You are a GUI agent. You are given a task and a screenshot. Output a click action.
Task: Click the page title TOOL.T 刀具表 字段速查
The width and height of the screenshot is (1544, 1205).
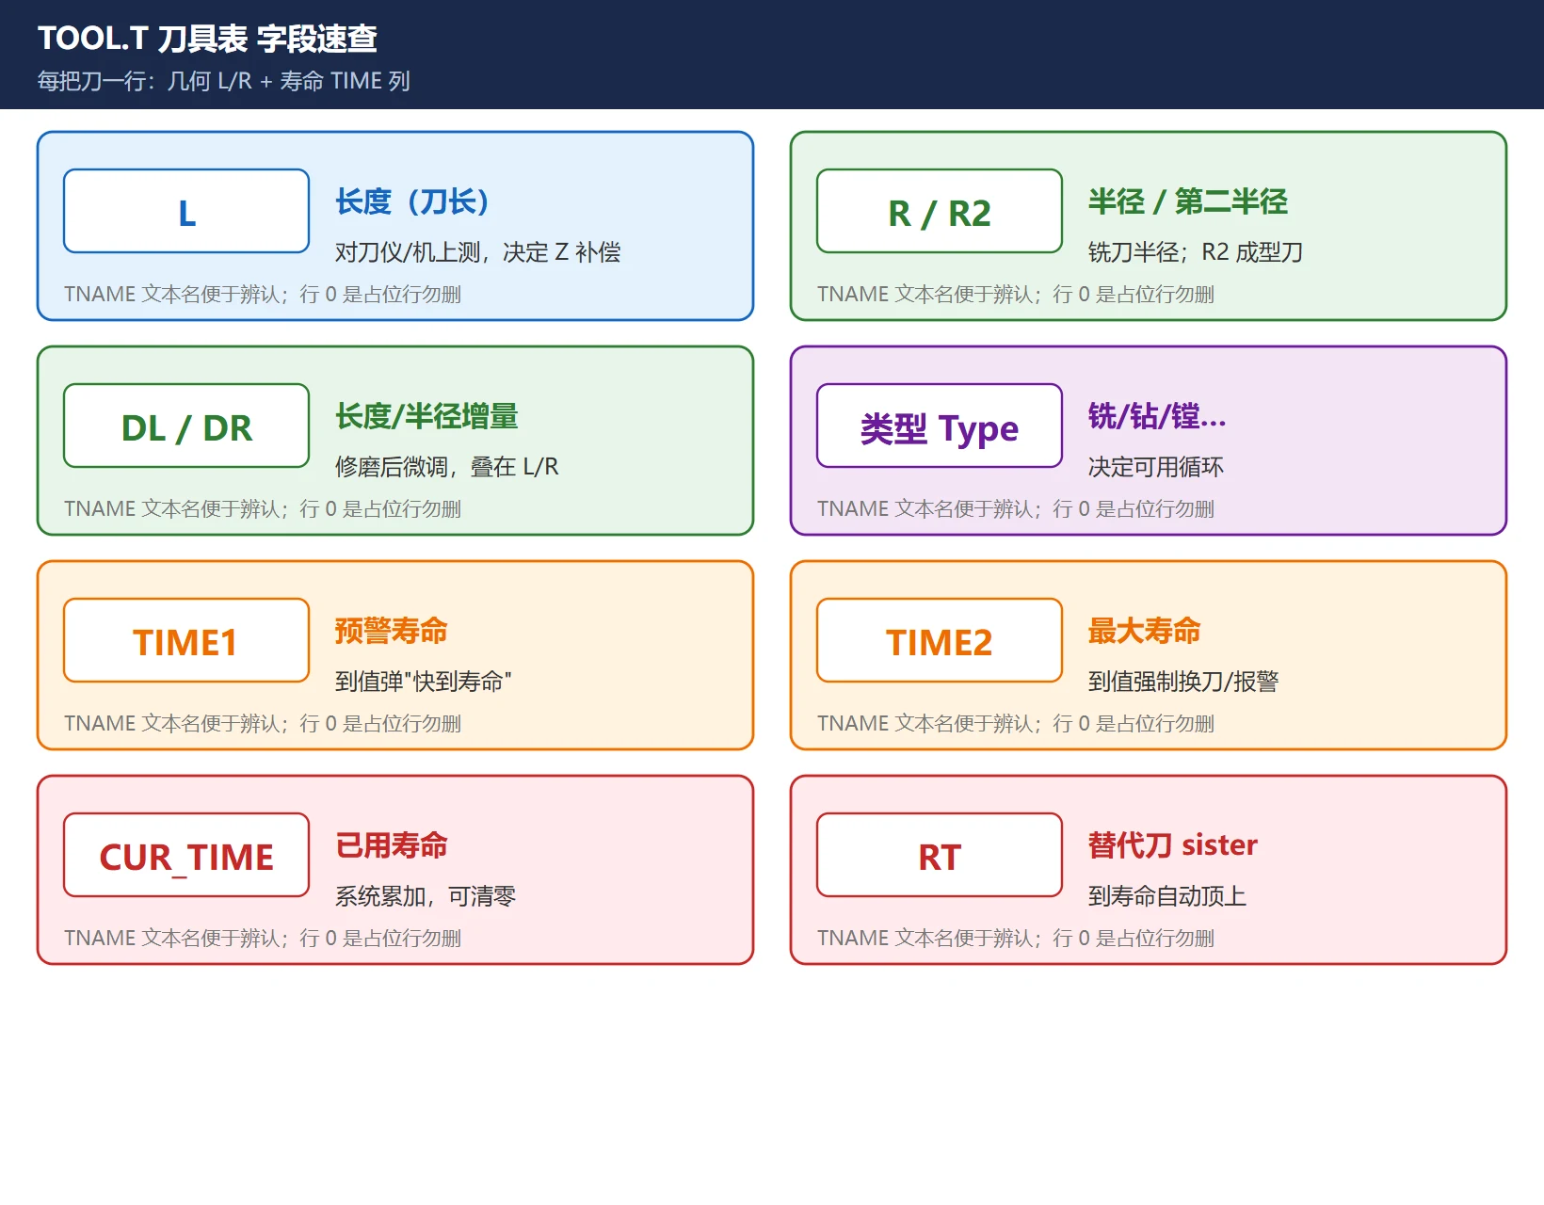pos(207,39)
